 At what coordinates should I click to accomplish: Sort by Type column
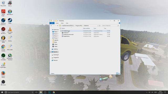(x=95, y=28)
